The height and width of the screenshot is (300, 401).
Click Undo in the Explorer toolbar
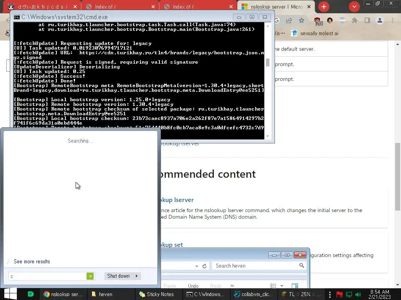(x=193, y=286)
